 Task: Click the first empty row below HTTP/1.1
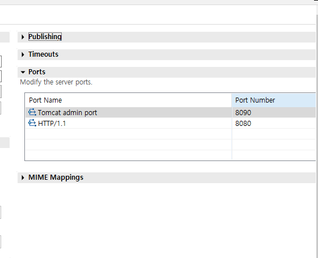171,134
